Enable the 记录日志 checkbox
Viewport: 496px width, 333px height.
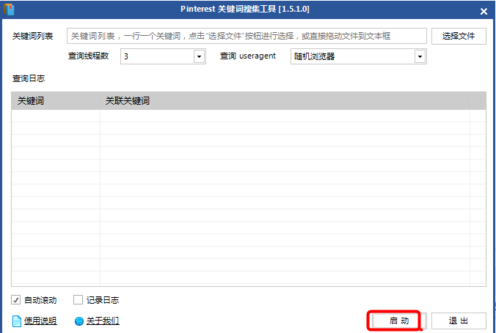click(78, 299)
